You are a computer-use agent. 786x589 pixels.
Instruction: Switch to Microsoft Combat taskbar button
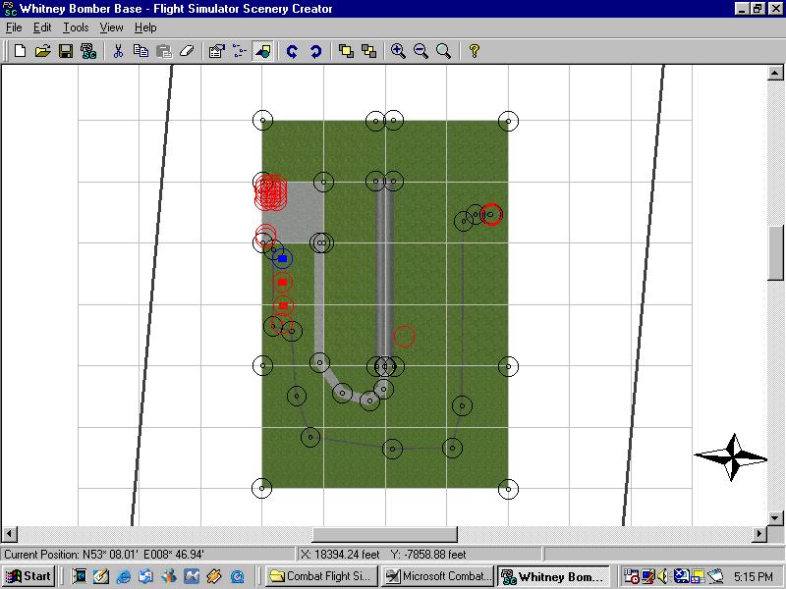pyautogui.click(x=436, y=576)
